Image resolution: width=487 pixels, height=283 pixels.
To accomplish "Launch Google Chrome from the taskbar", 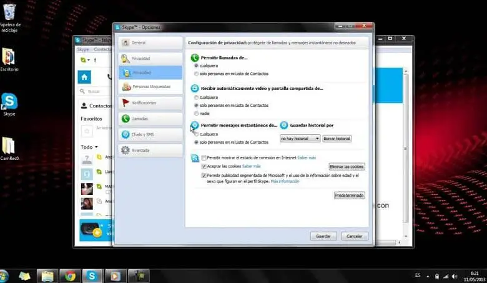I will (70, 276).
